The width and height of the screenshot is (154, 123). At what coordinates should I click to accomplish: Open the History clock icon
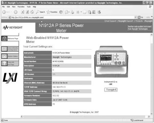(x=61, y=12)
